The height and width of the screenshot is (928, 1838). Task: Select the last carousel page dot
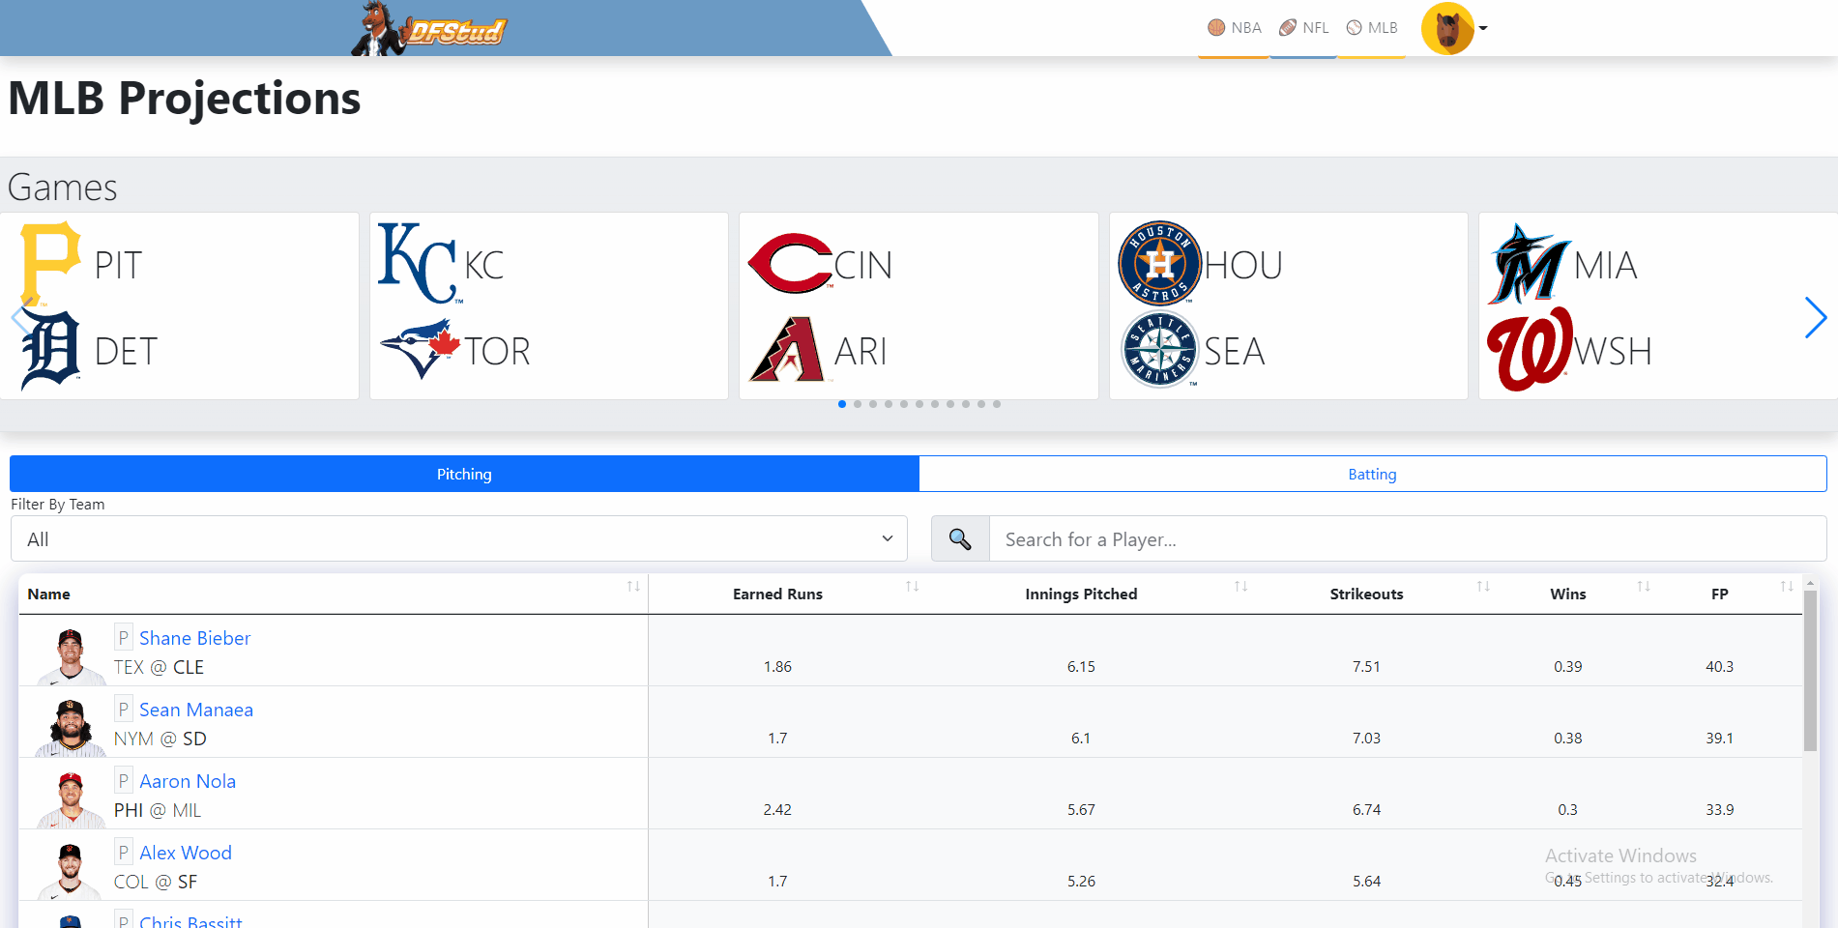(x=997, y=404)
